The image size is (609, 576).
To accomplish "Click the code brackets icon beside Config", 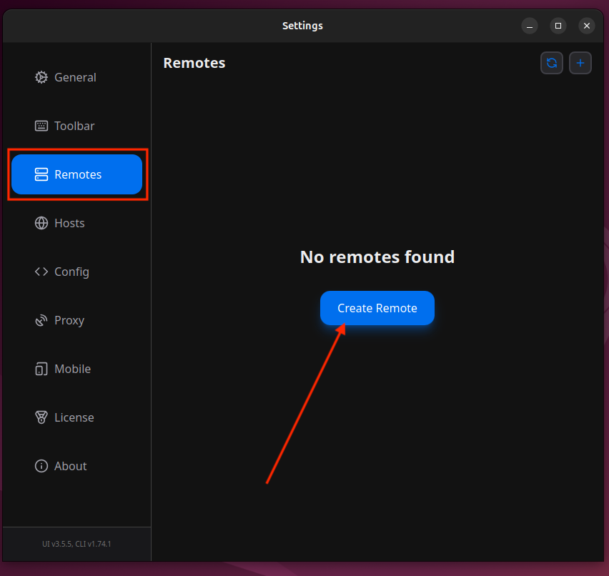I will click(41, 272).
